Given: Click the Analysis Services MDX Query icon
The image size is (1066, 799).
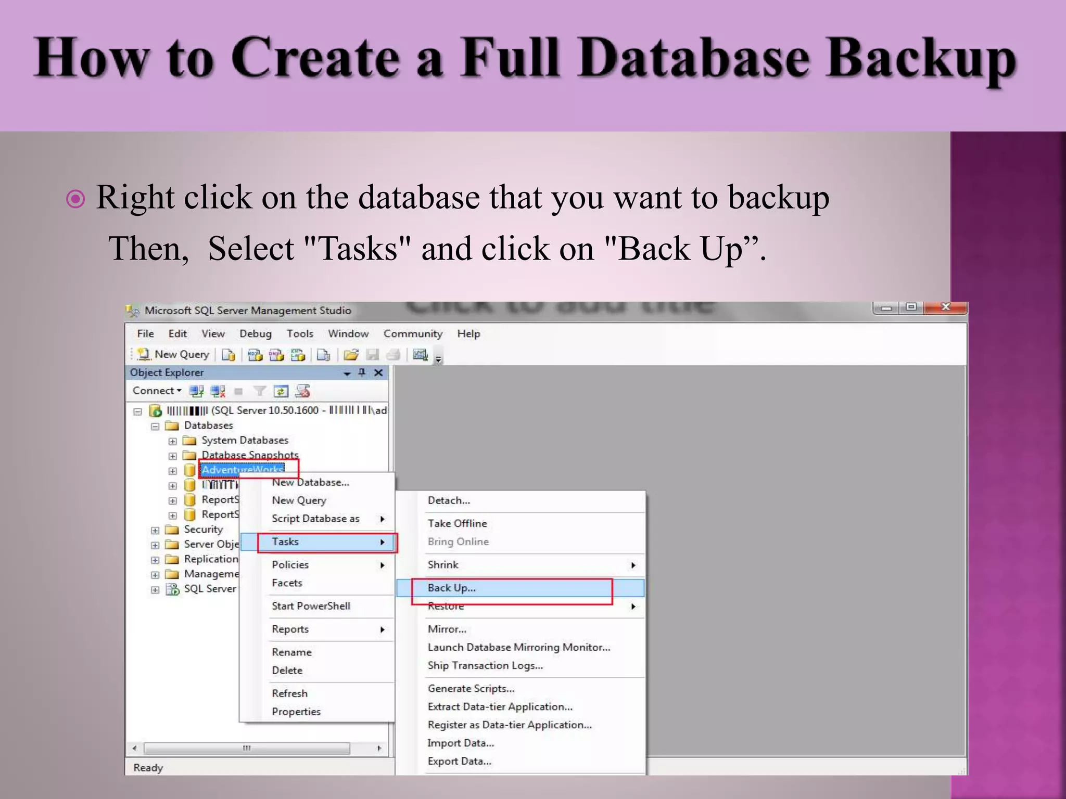Looking at the screenshot, I should pos(255,355).
